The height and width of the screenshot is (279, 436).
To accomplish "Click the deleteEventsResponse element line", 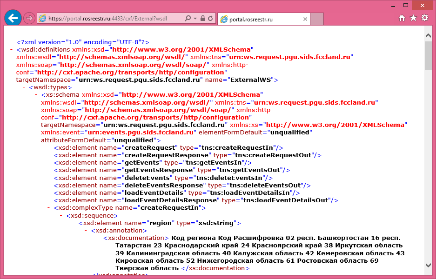I will (x=182, y=186).
